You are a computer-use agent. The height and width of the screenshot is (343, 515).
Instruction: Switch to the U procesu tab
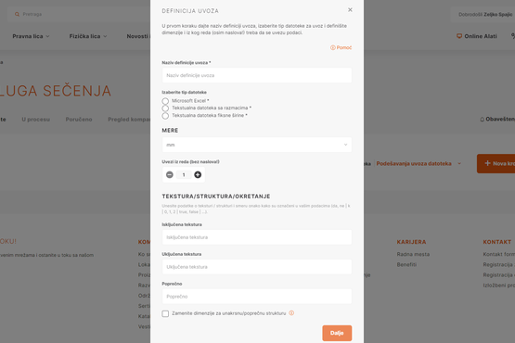(36, 120)
